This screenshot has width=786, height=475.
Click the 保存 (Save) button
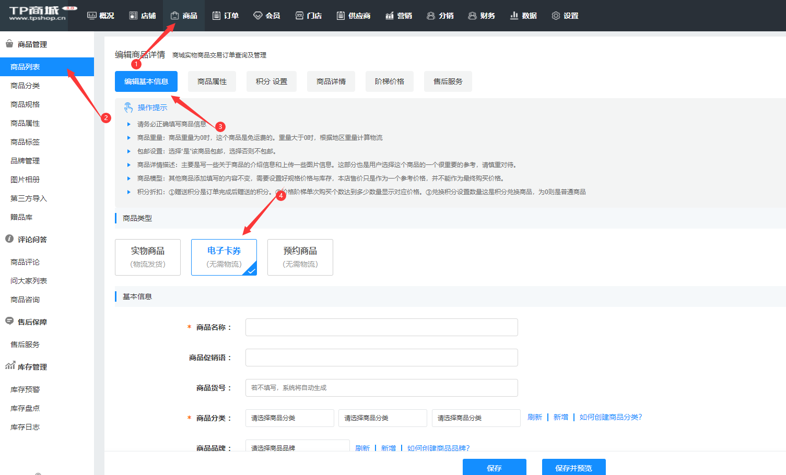[494, 467]
